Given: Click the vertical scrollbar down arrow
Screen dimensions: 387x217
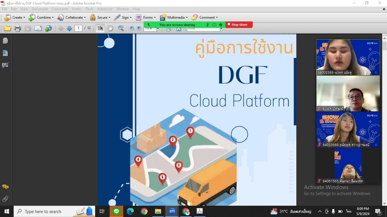Looking at the screenshot, I should point(384,203).
